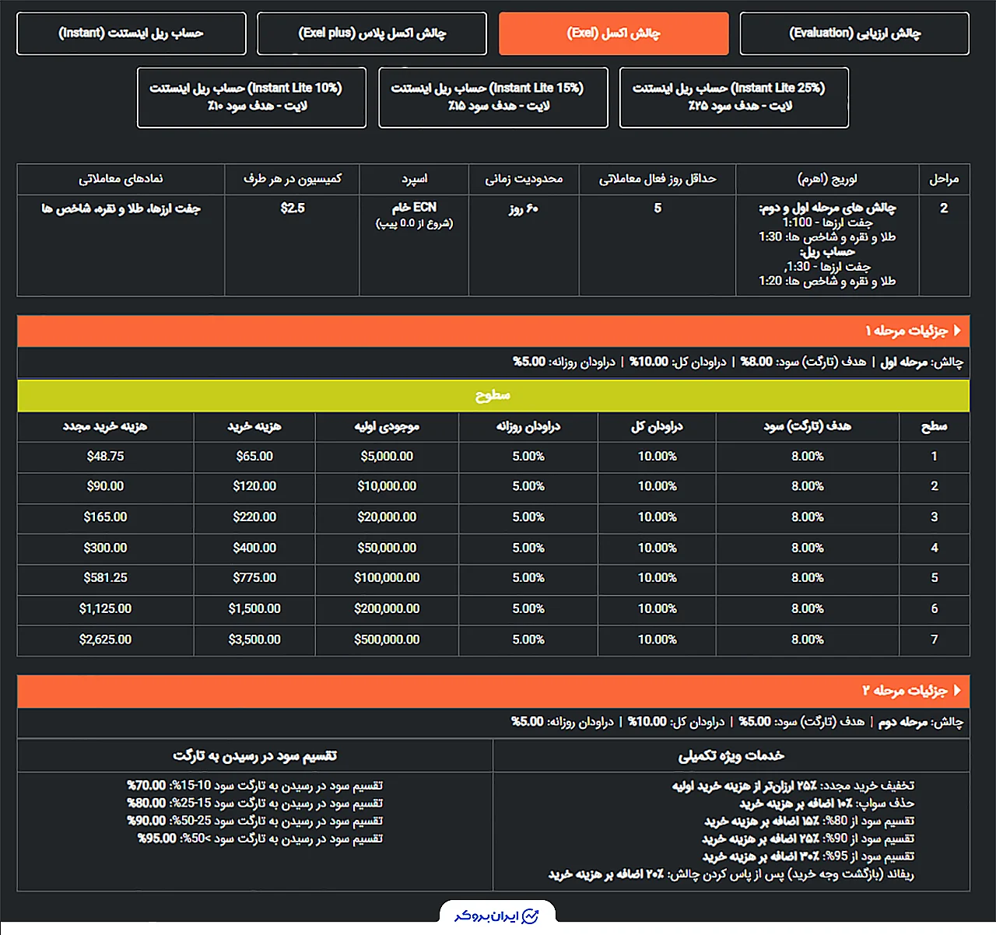Click the هدف (تارگت) سود column header

pyautogui.click(x=808, y=426)
